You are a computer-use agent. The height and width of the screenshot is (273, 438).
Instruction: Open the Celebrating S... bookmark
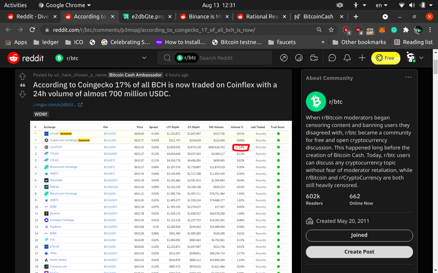click(126, 42)
